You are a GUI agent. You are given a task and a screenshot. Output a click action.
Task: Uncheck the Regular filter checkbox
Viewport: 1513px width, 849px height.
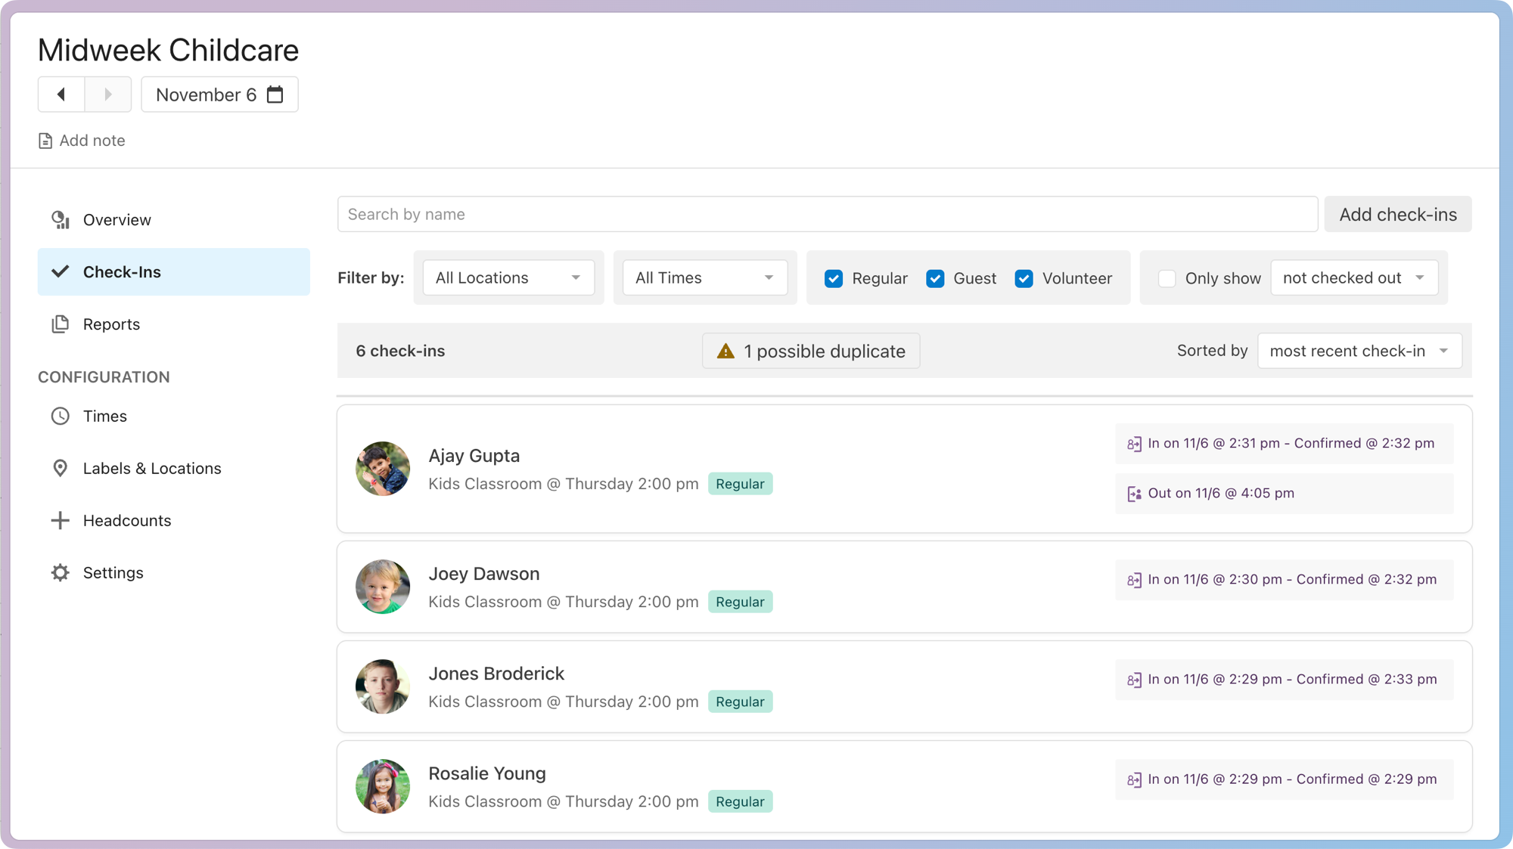834,278
